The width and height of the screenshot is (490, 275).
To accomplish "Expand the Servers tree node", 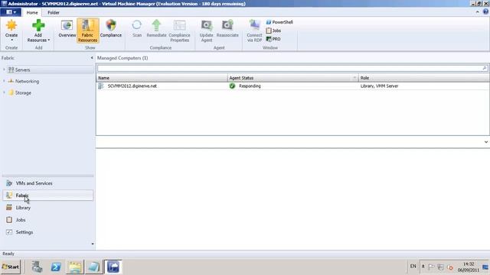I will coord(4,70).
